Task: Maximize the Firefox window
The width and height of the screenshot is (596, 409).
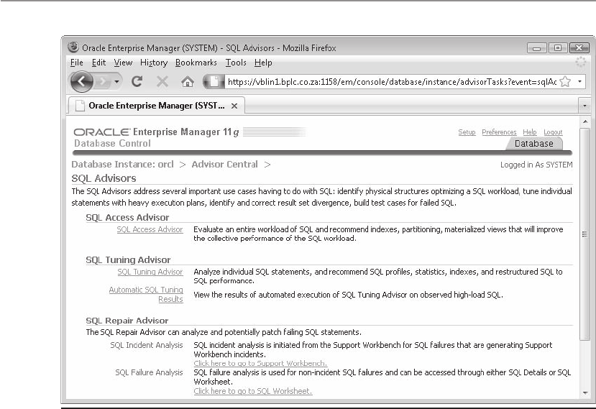Action: click(x=558, y=48)
